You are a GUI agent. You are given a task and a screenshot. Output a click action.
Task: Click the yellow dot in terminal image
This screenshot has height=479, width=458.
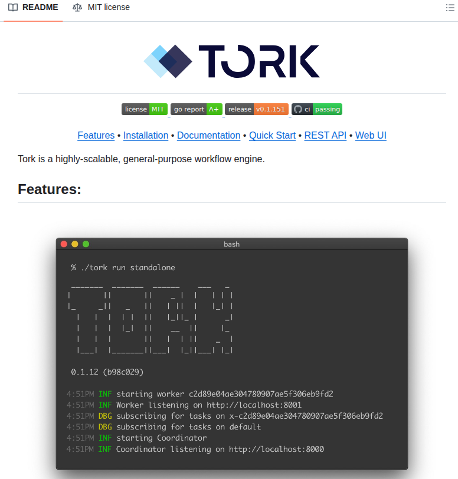coord(75,244)
